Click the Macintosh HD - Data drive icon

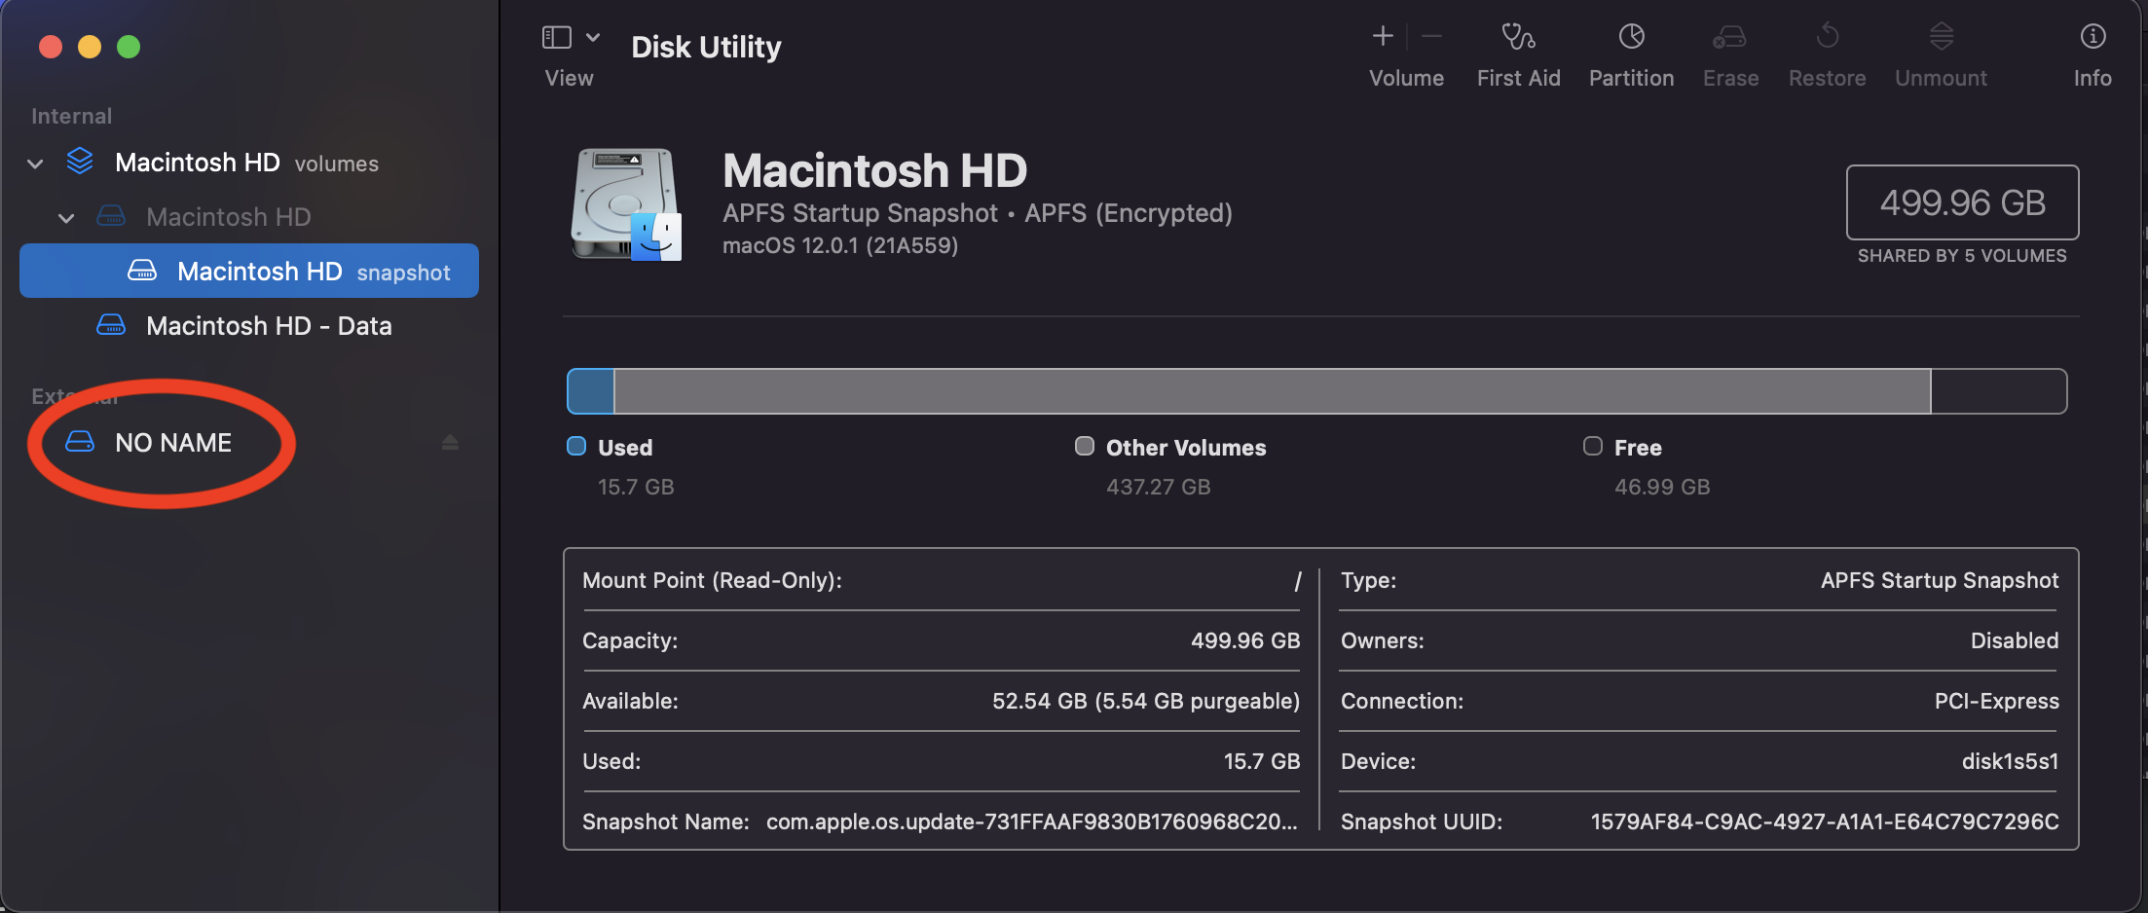111,324
